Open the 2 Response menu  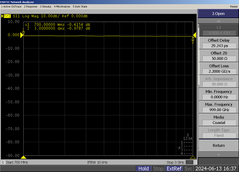tap(31, 6)
